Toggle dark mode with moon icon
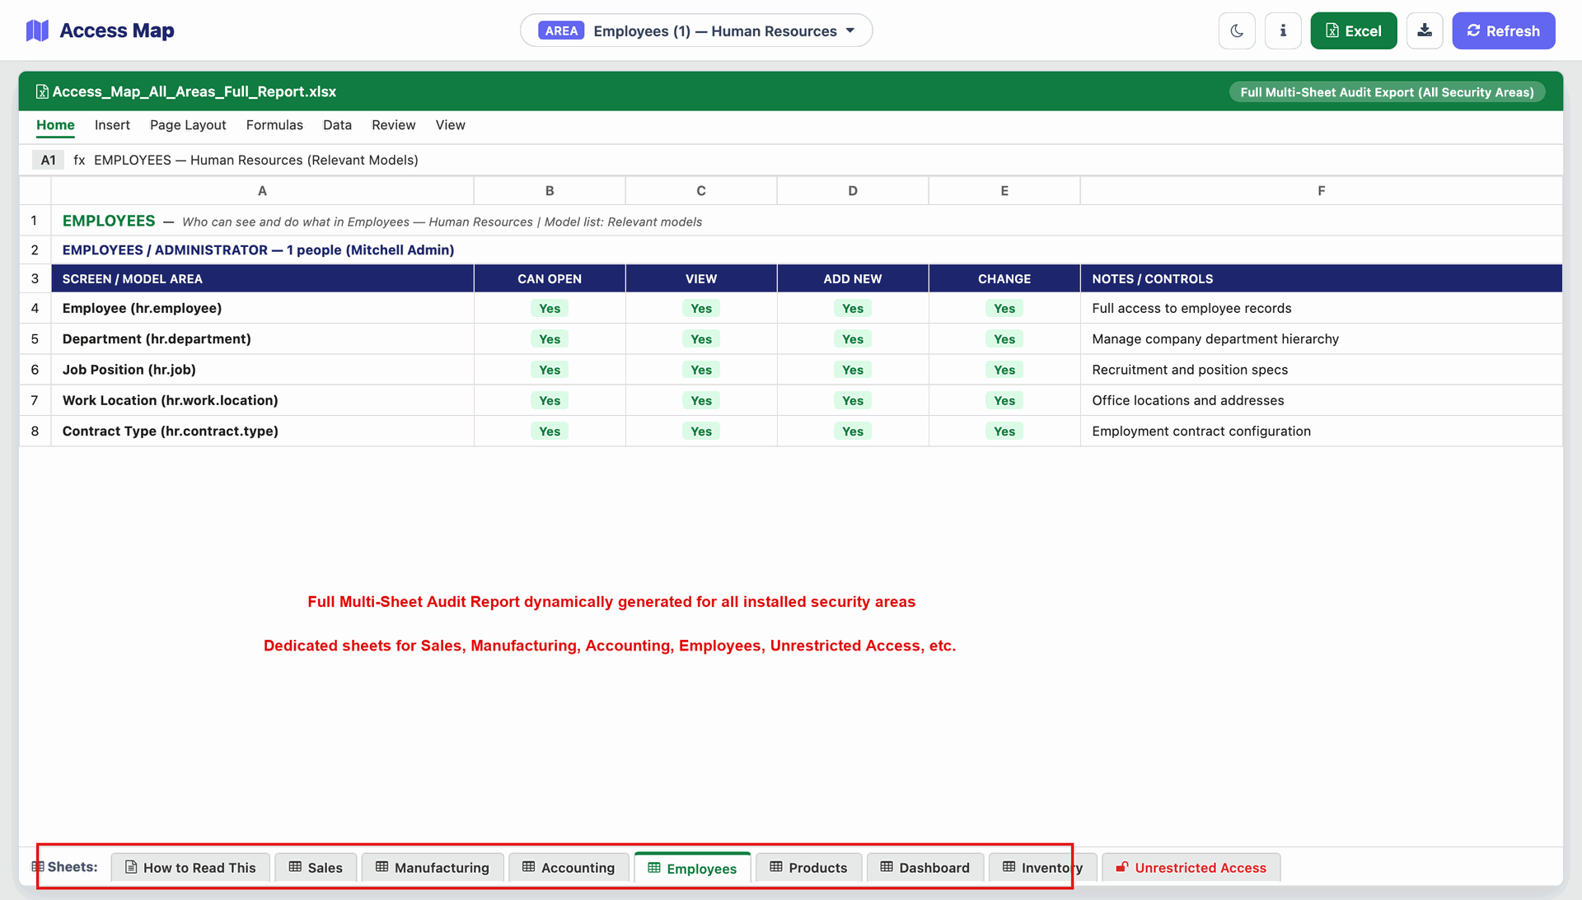 coord(1237,30)
